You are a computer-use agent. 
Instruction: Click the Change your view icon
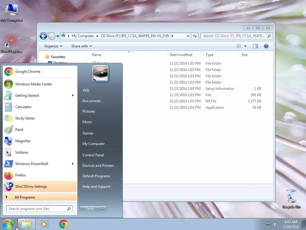(239, 46)
